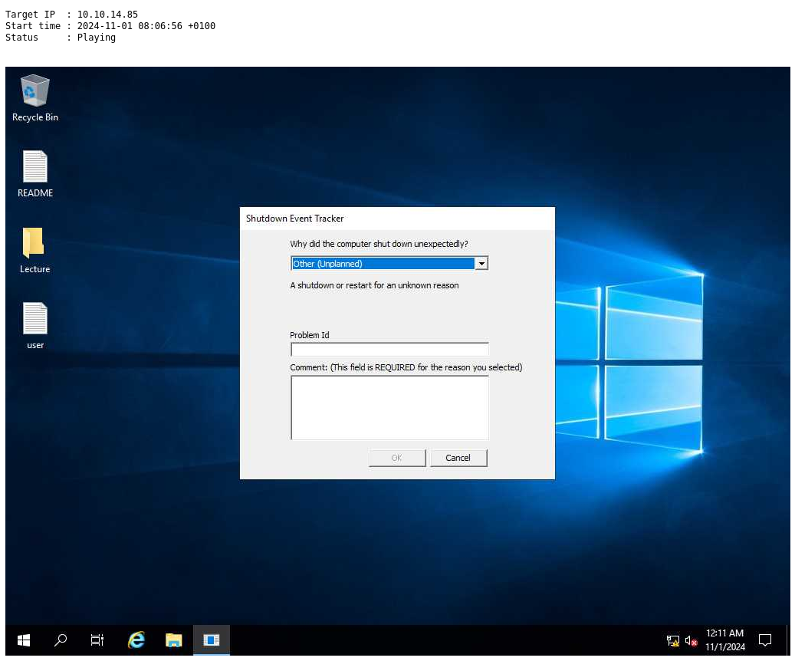
Task: Open the Action Center notifications icon
Action: click(764, 640)
